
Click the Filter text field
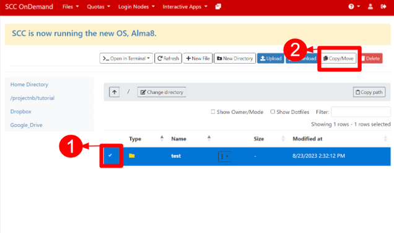click(361, 112)
